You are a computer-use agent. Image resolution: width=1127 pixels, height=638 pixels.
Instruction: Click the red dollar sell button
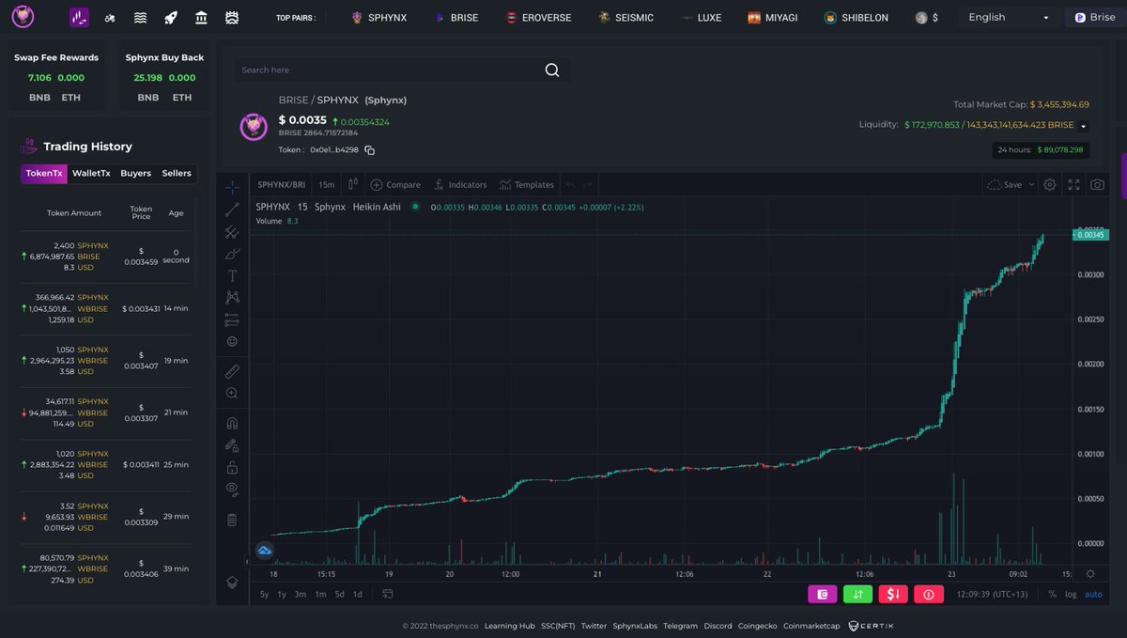pyautogui.click(x=893, y=594)
